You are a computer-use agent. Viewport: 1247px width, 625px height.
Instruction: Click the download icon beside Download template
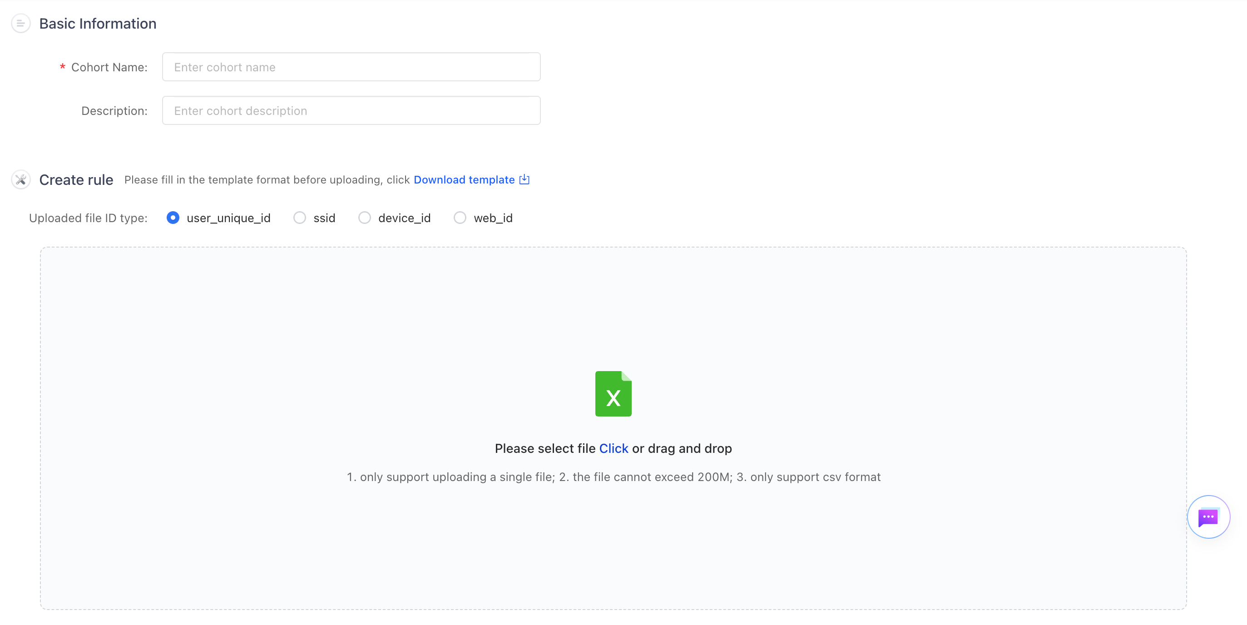pos(524,179)
